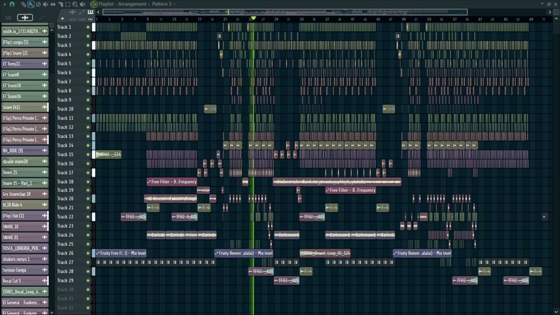
Task: Click the arrow after Pattern 3
Action: tap(175, 4)
